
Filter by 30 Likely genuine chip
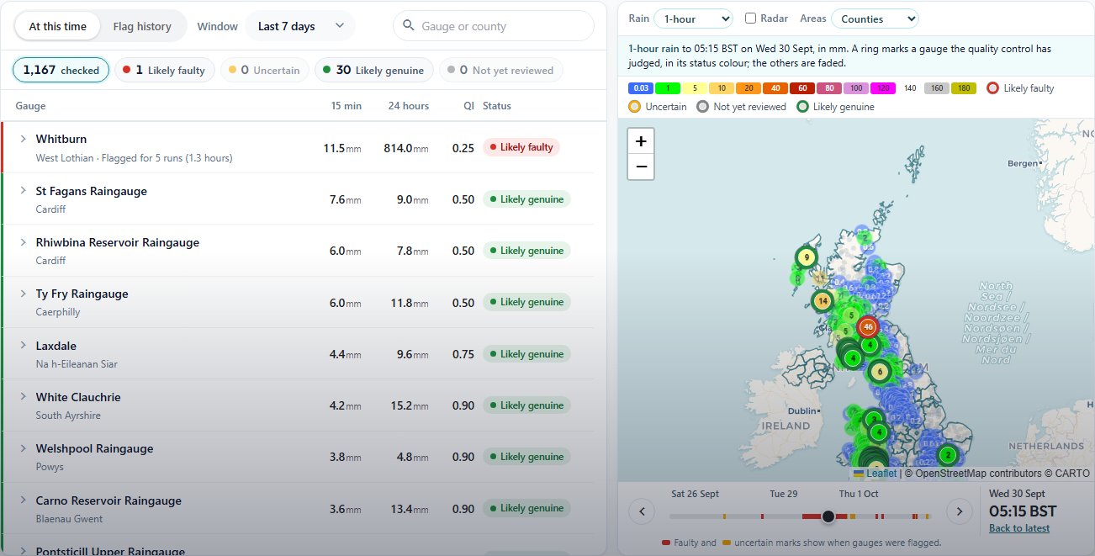coord(374,70)
